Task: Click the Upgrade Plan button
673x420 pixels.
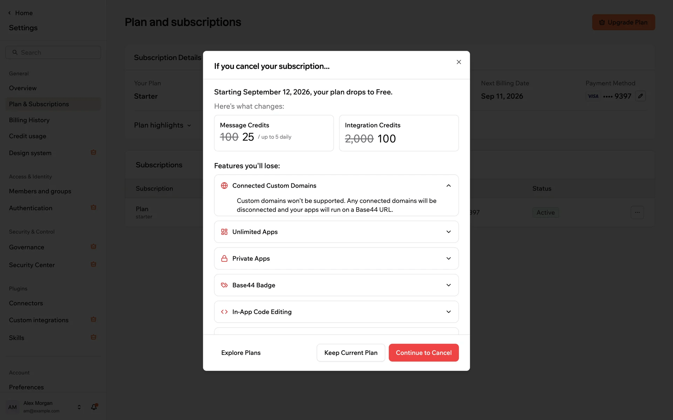Action: (x=623, y=22)
